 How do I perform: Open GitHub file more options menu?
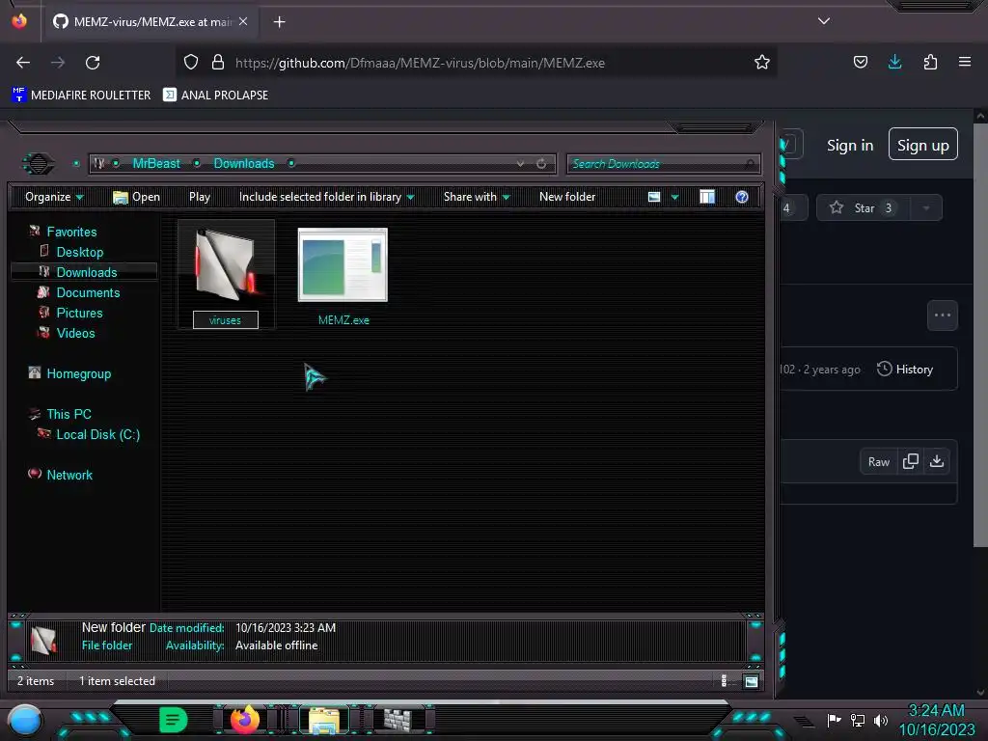click(x=943, y=316)
